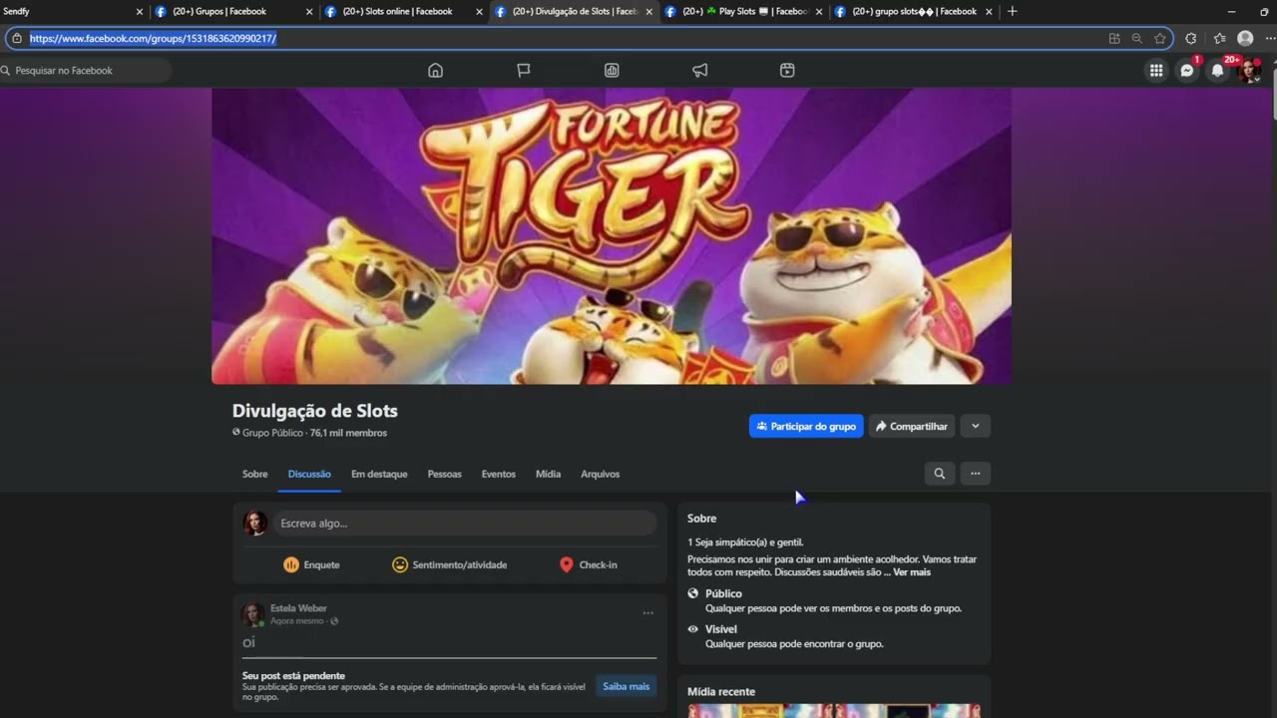Screen dimensions: 1277x718
Task: Click the browser address bar URL
Action: click(153, 38)
